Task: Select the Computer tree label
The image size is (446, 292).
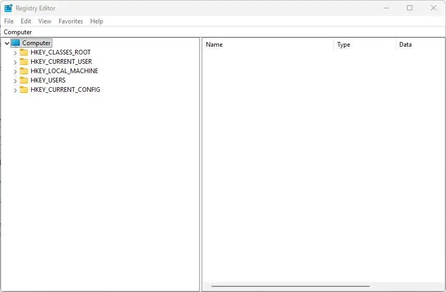Action: (x=36, y=43)
